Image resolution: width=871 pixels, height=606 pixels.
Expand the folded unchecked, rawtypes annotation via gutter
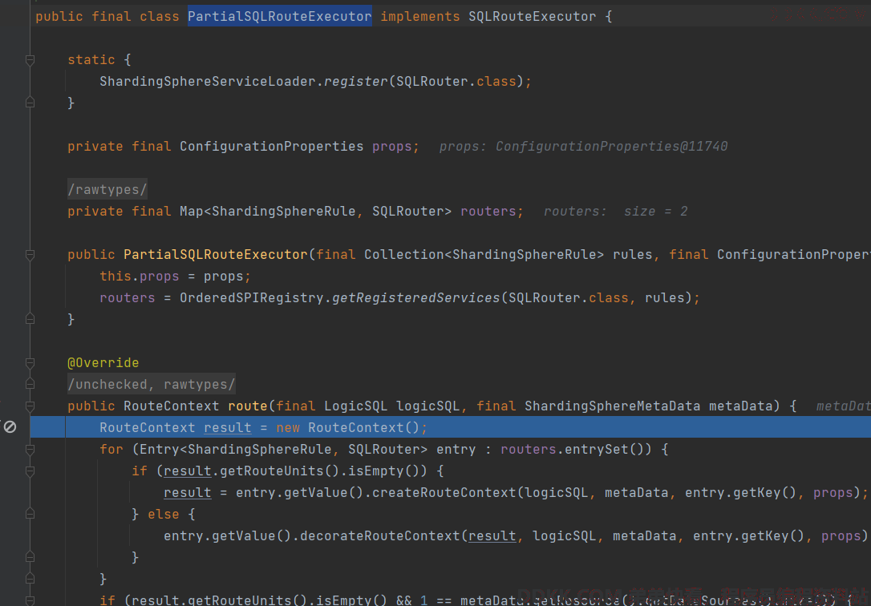point(30,384)
